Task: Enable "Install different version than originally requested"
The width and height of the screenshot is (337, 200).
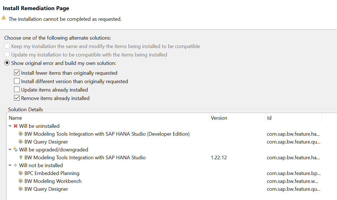Action: (17, 81)
